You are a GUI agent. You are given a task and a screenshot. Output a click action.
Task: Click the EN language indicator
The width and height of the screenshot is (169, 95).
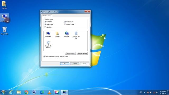click(x=141, y=92)
